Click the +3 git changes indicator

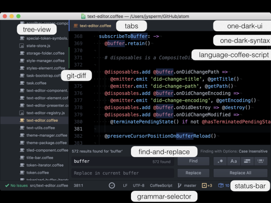click(x=207, y=185)
